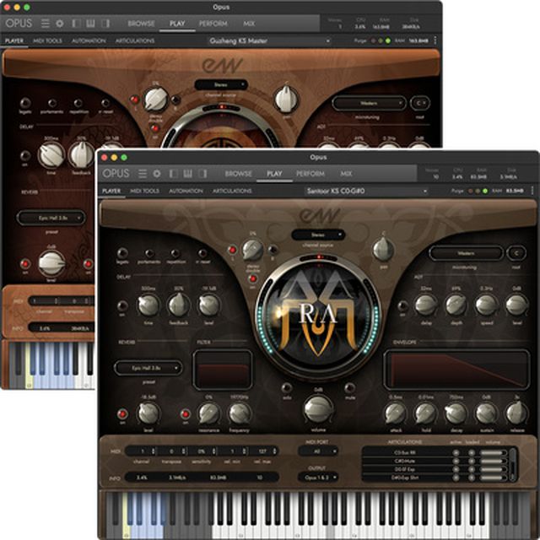This screenshot has width=540, height=540.
Task: Click volume slider for C0-Sus RR articulation
Action: (493, 452)
